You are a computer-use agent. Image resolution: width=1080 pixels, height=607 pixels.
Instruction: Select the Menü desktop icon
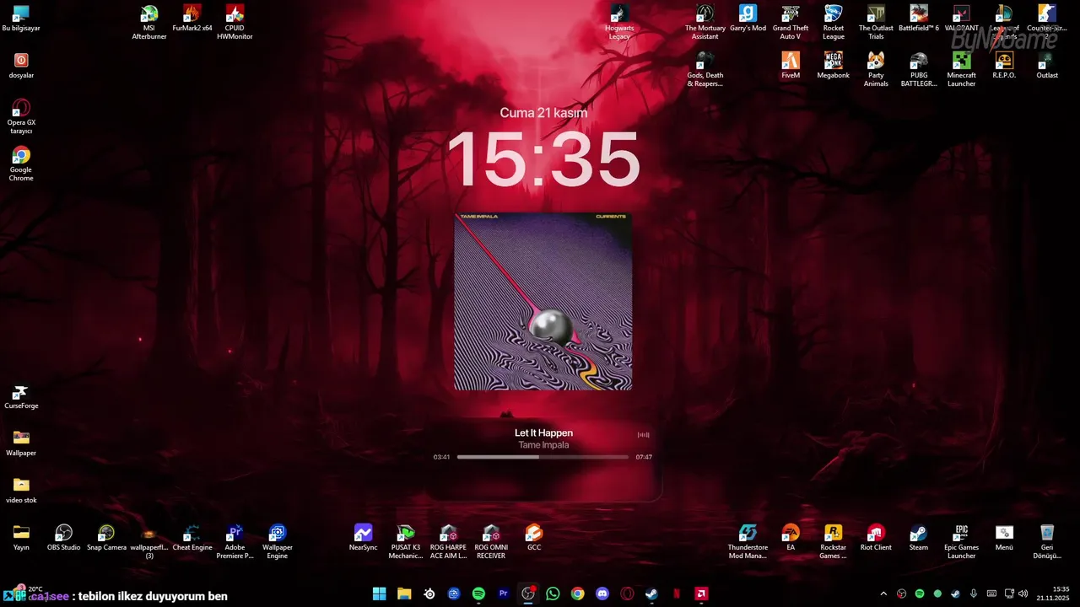click(x=1004, y=538)
